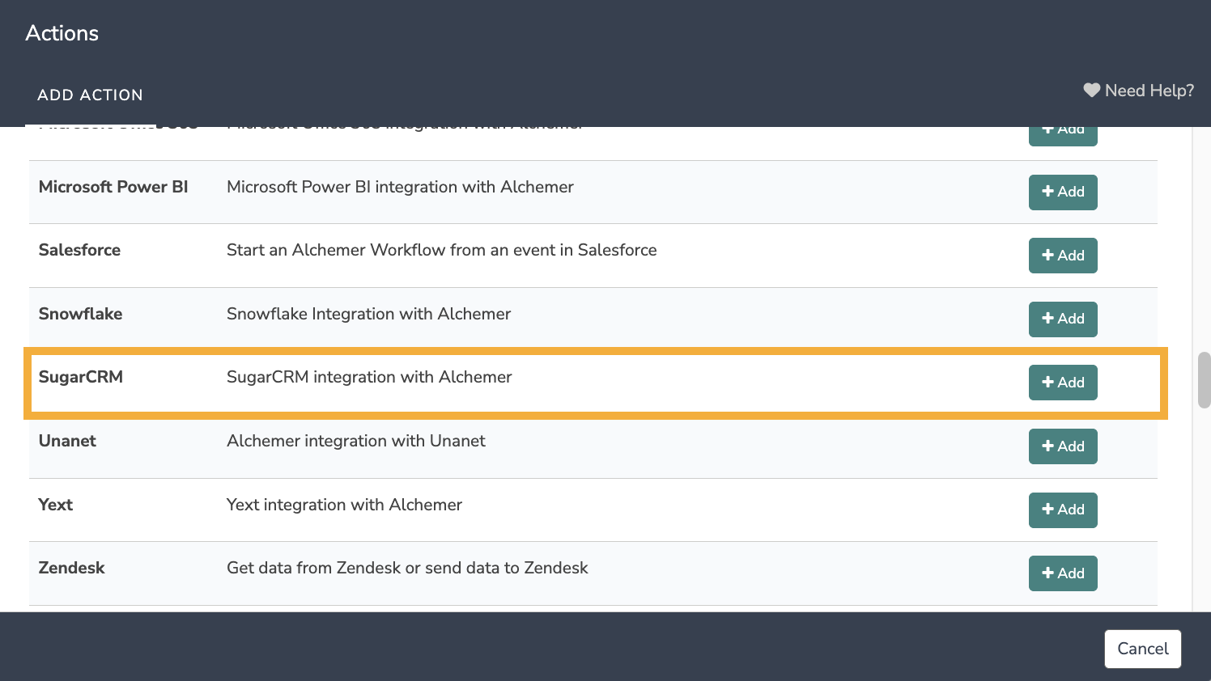Add the Microsoft Power BI integration

(x=1062, y=192)
